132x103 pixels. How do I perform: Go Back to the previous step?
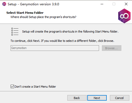(x=77, y=98)
